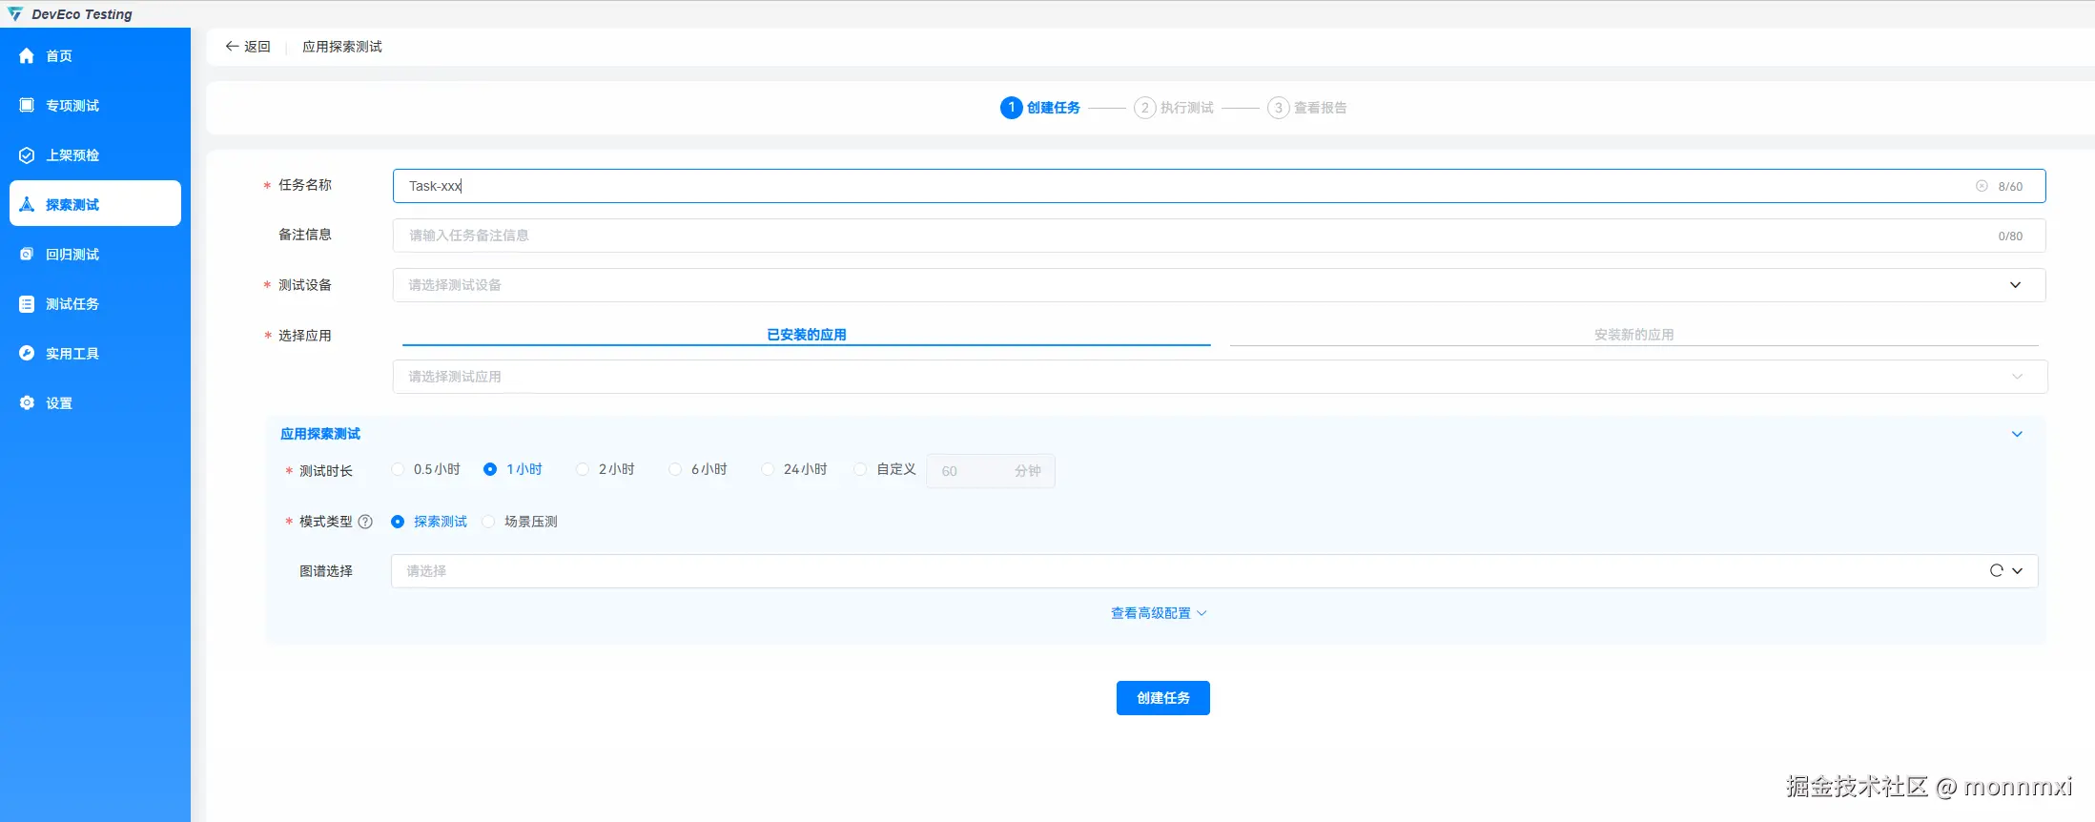Click the compass icon for 实用工具
Viewport: 2095px width, 822px height.
27,354
